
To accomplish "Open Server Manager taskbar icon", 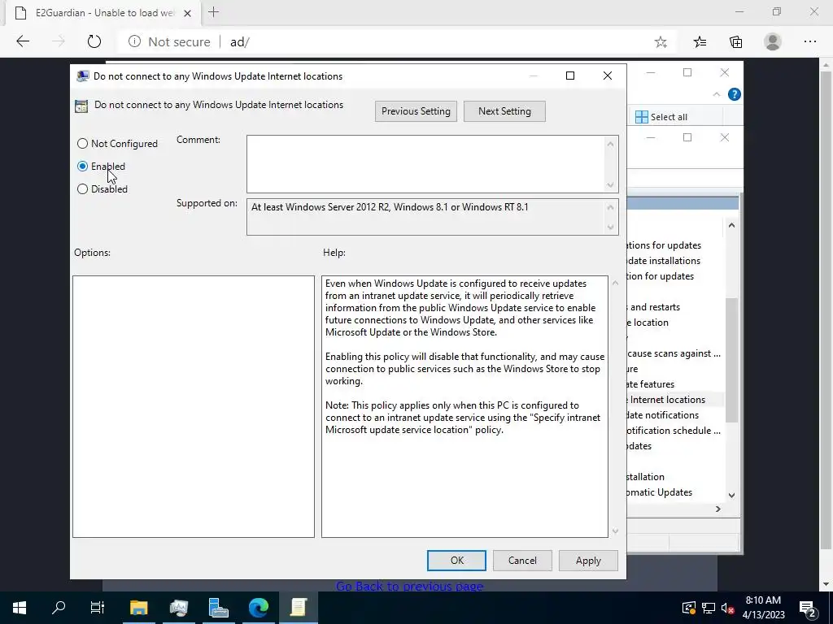I will (x=218, y=608).
